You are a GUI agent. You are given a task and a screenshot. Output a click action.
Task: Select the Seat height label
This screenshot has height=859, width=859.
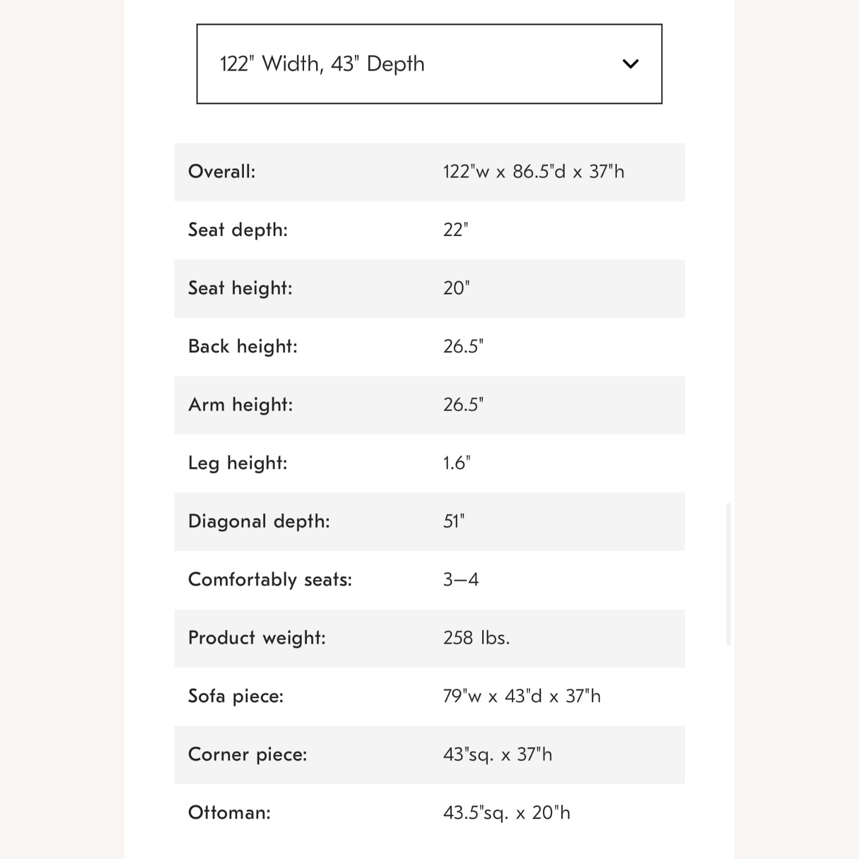(x=240, y=287)
